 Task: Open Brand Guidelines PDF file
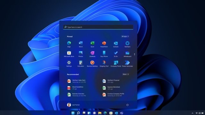75,88
